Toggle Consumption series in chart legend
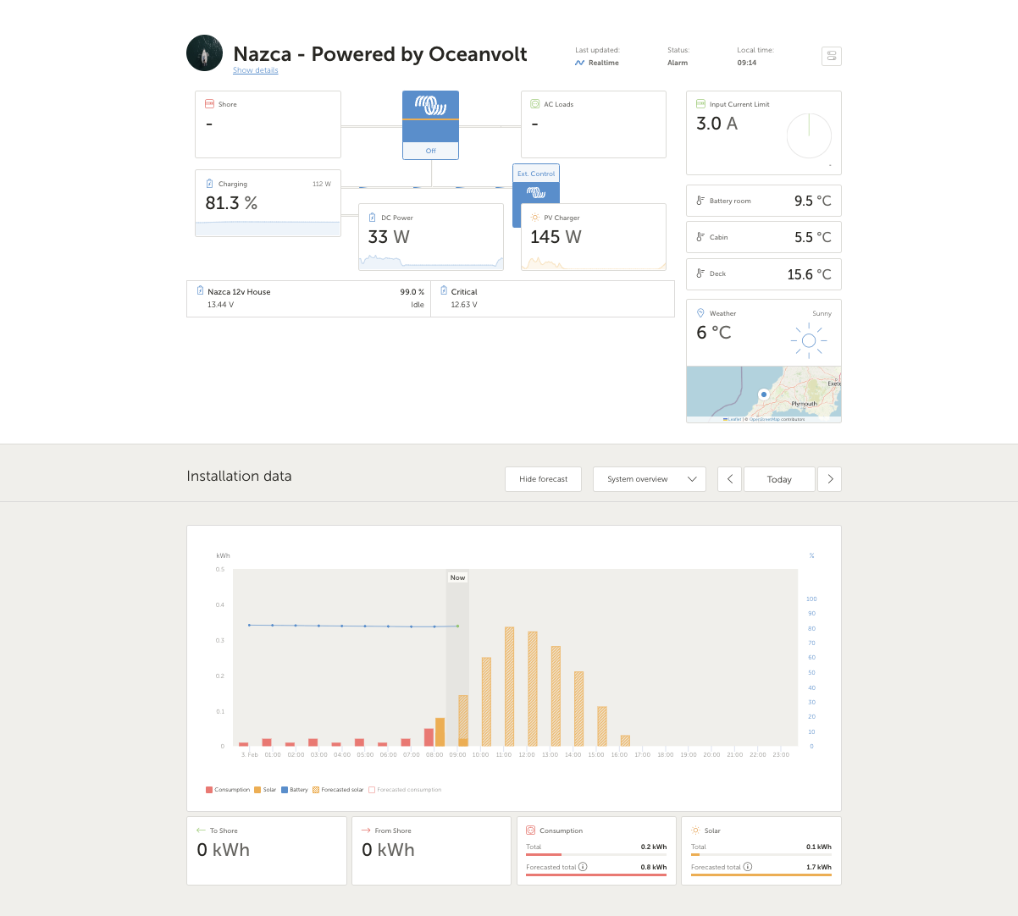Viewport: 1018px width, 916px height. 228,790
